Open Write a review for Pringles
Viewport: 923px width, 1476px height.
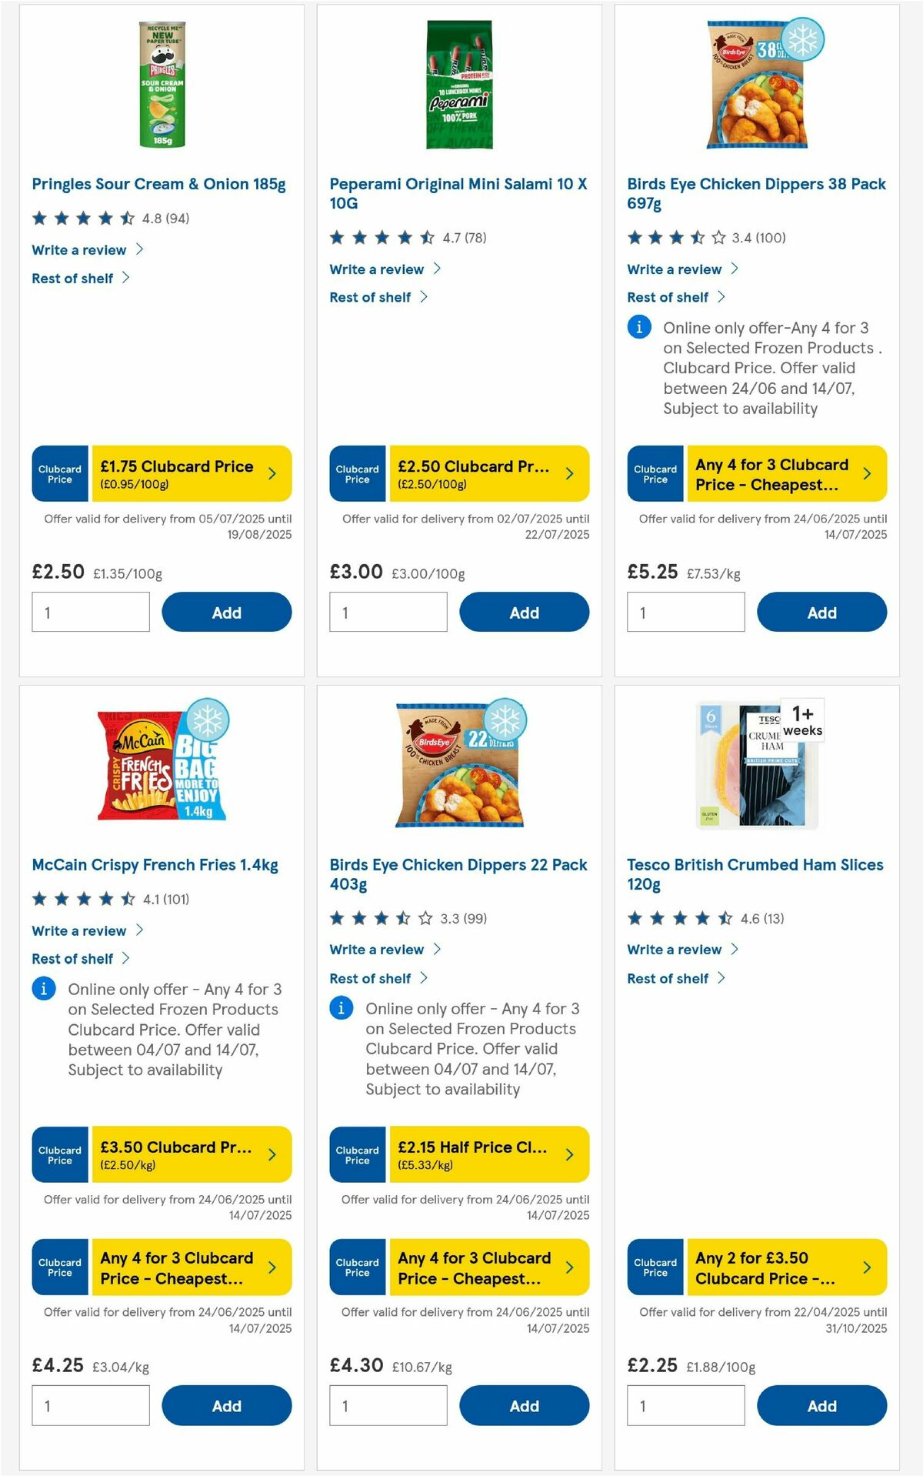click(79, 249)
